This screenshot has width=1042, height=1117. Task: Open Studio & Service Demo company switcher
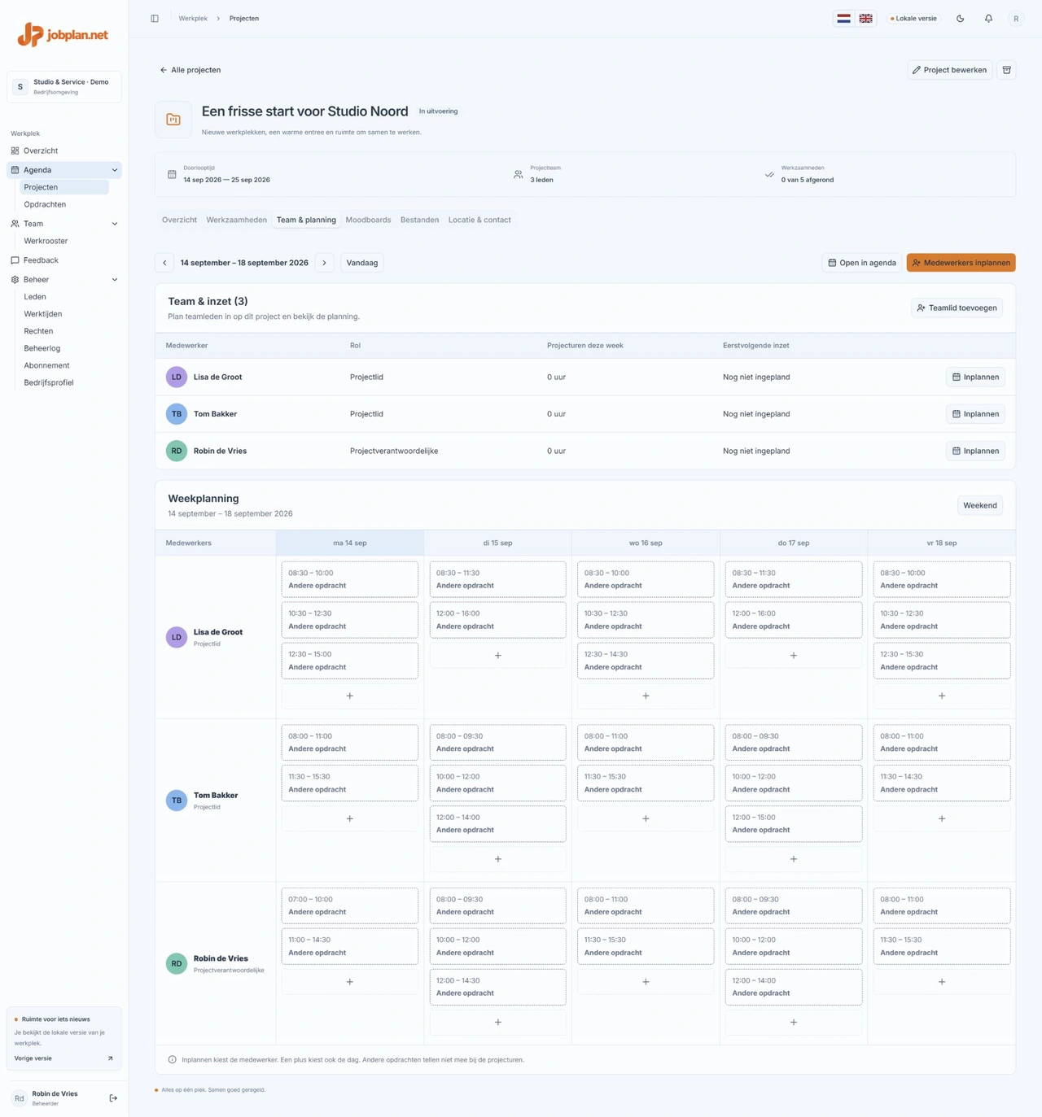tap(64, 86)
